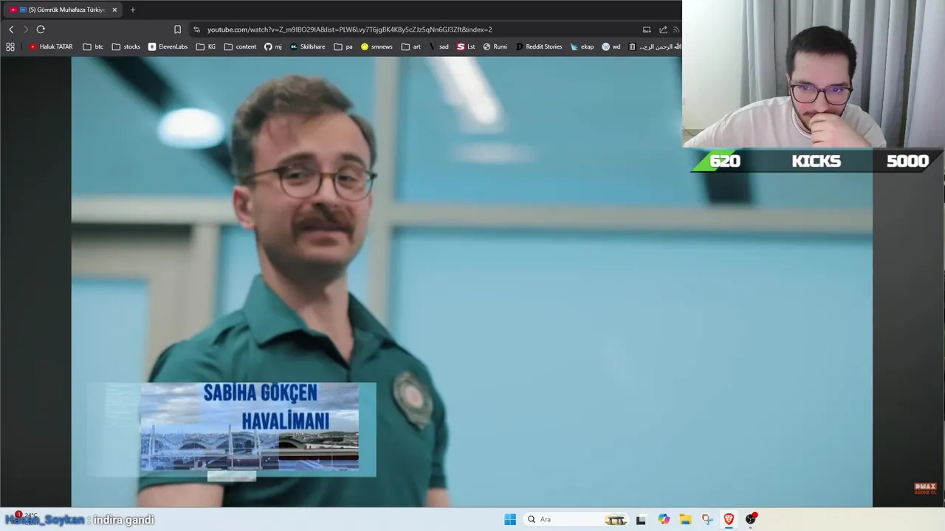Open the wd WordPress bookmark
This screenshot has width=945, height=531.
[x=611, y=46]
